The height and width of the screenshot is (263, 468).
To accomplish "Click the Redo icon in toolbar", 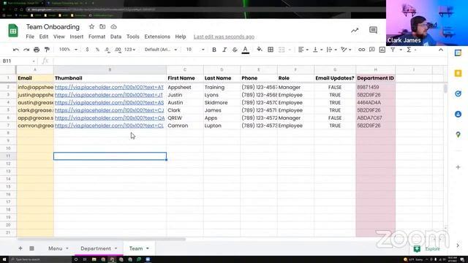I will point(26,50).
